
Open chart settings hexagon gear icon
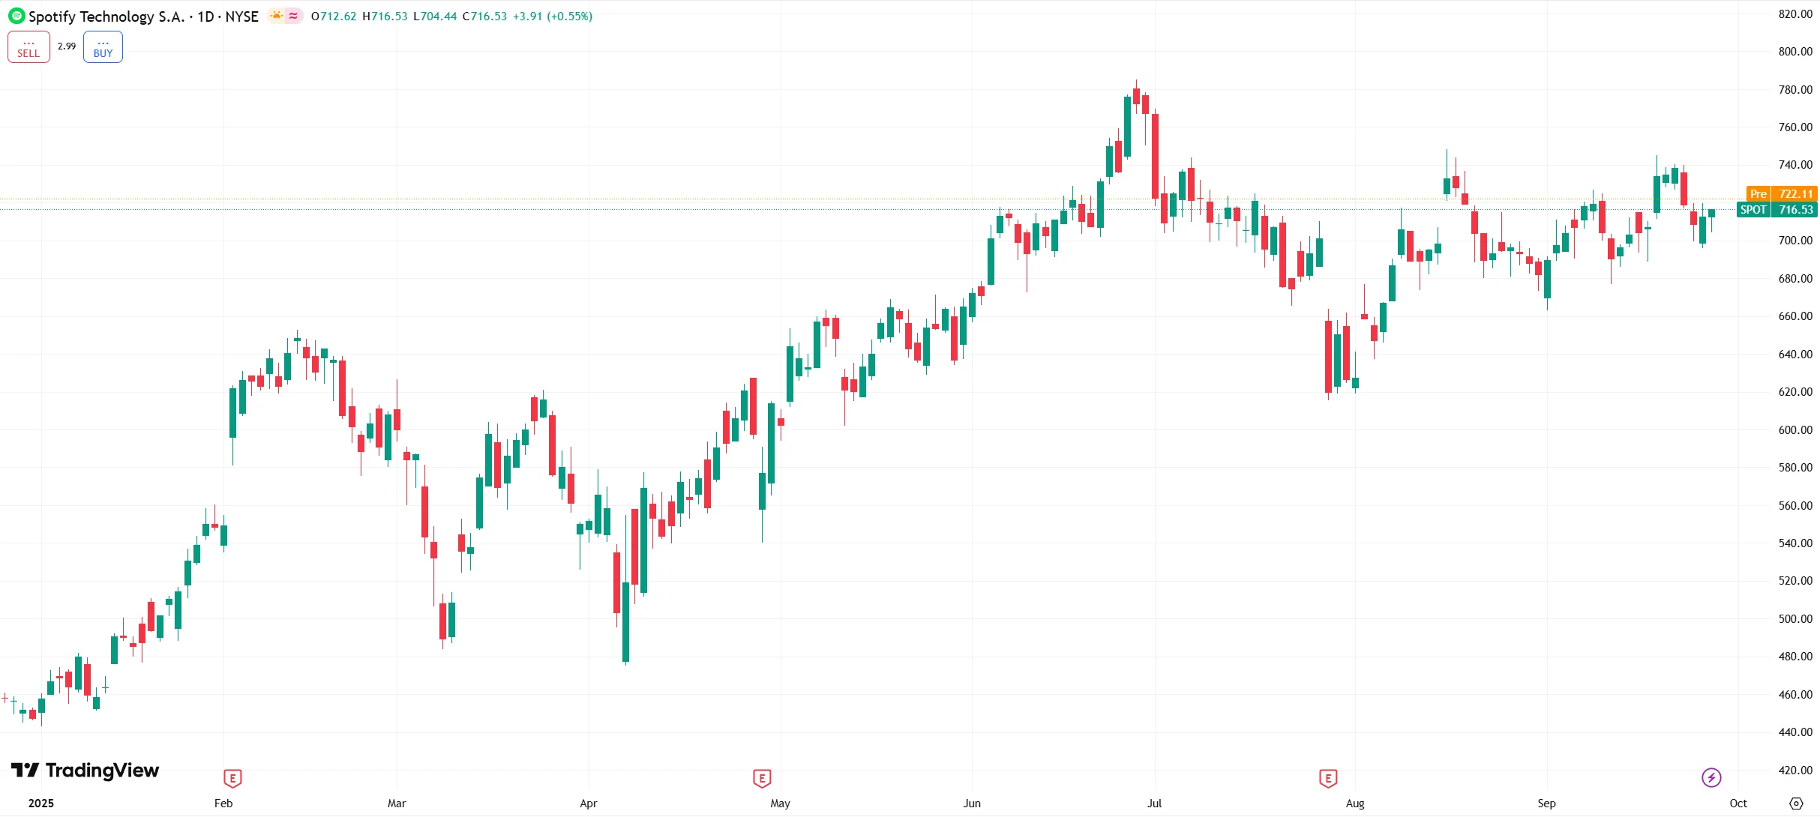click(1795, 804)
